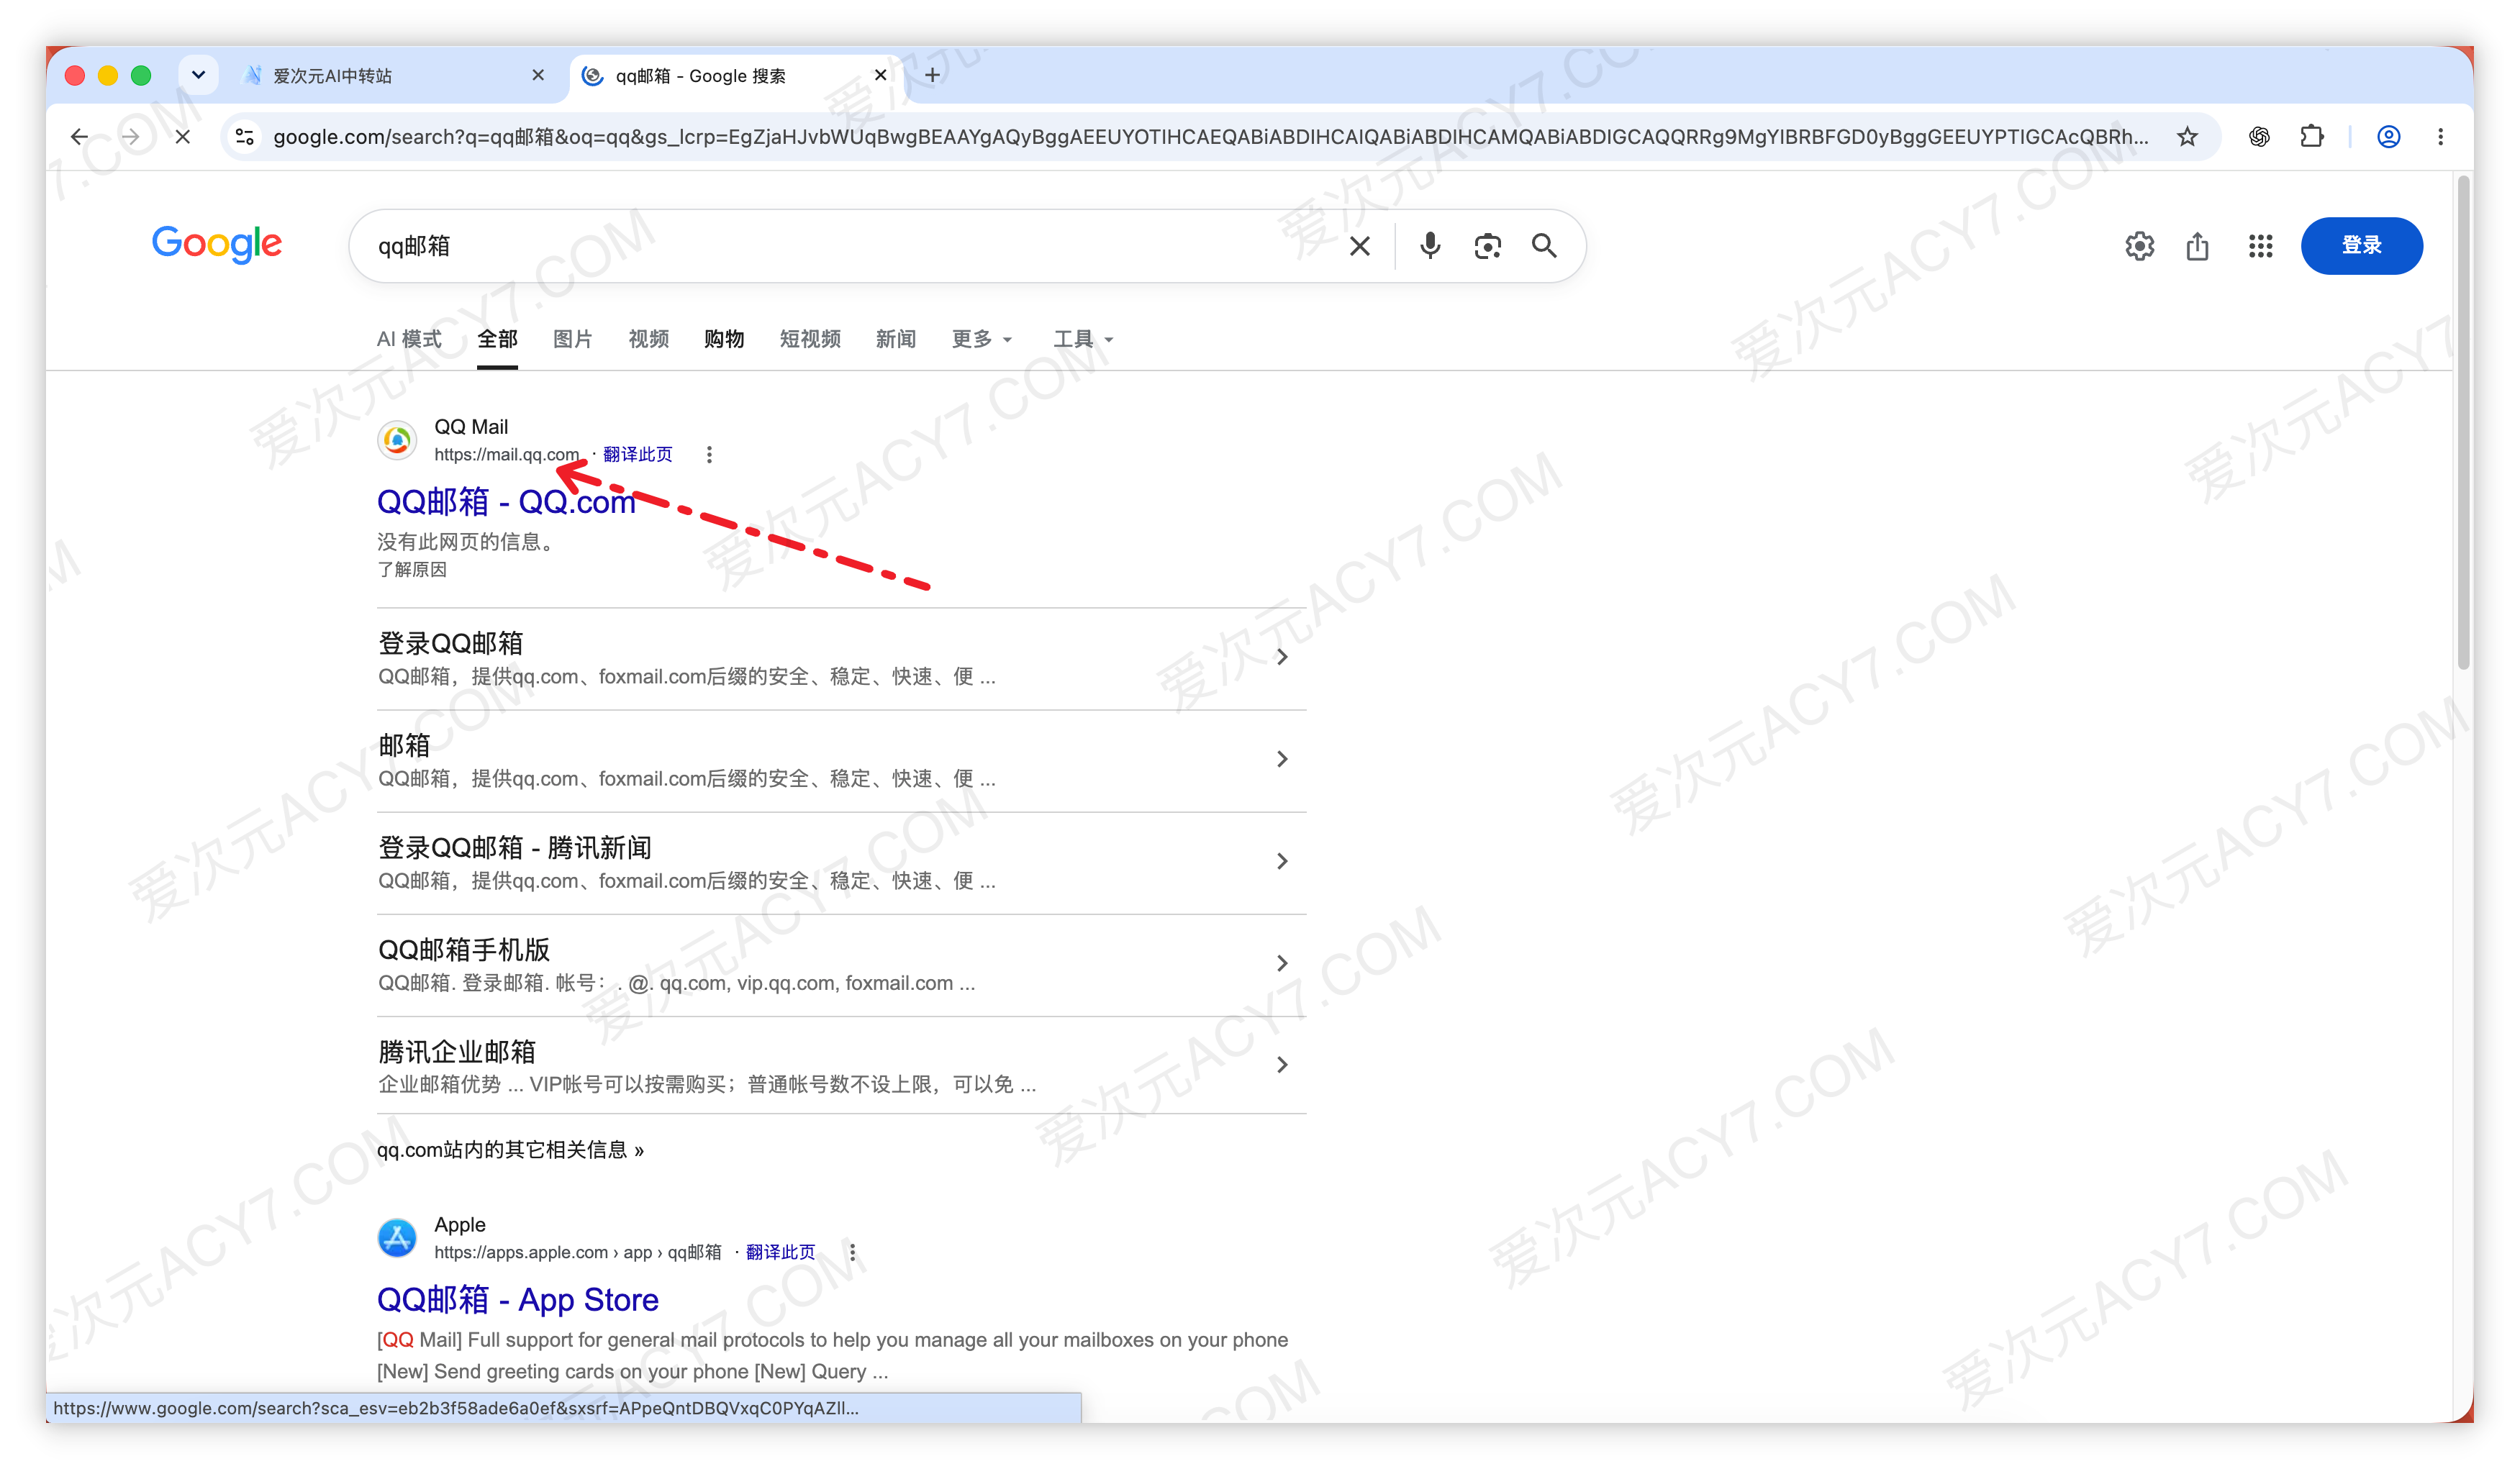Screen dimensions: 2520x1469
Task: Switch to 购物 results
Action: tap(724, 339)
